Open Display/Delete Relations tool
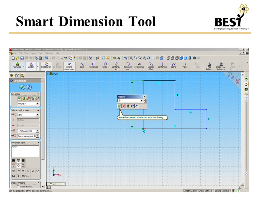The height and width of the screenshot is (197, 262). (221, 66)
